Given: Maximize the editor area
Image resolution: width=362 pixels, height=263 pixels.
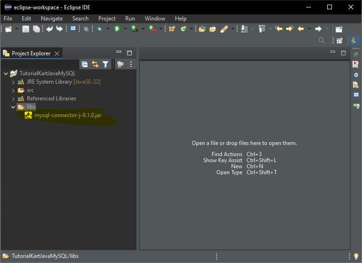Looking at the screenshot, I should [x=343, y=53].
